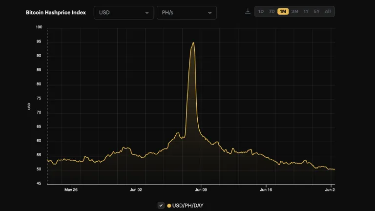The height and width of the screenshot is (211, 375).
Task: Switch to the 1D time range
Action: (x=261, y=12)
